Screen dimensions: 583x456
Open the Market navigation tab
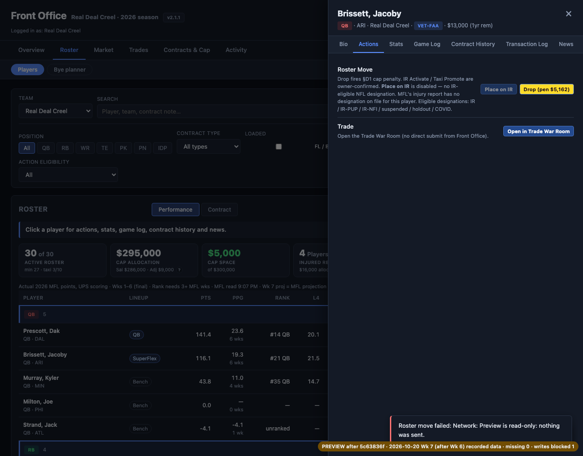(x=103, y=50)
